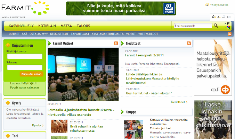Click the email page envelope icon
235x139 pixels.
pos(229,17)
